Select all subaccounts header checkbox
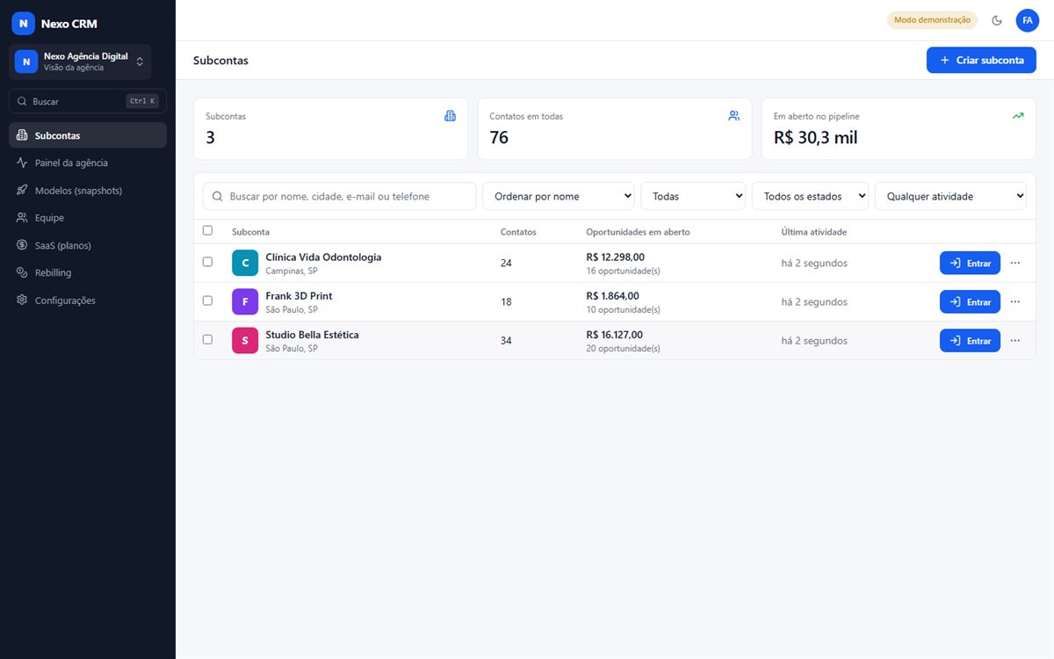The height and width of the screenshot is (659, 1054). pyautogui.click(x=207, y=230)
